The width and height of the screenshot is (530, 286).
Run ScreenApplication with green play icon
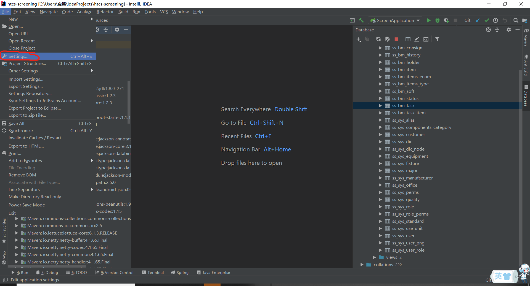click(429, 20)
